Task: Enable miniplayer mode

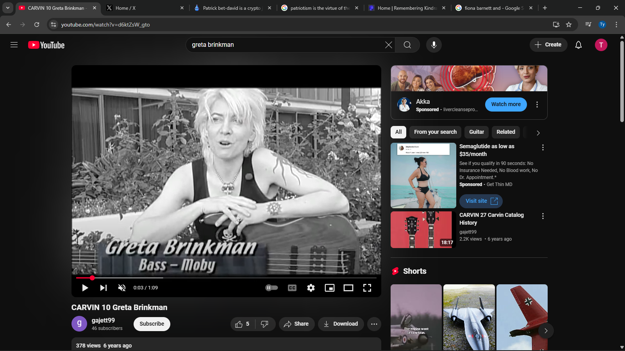Action: [330, 288]
